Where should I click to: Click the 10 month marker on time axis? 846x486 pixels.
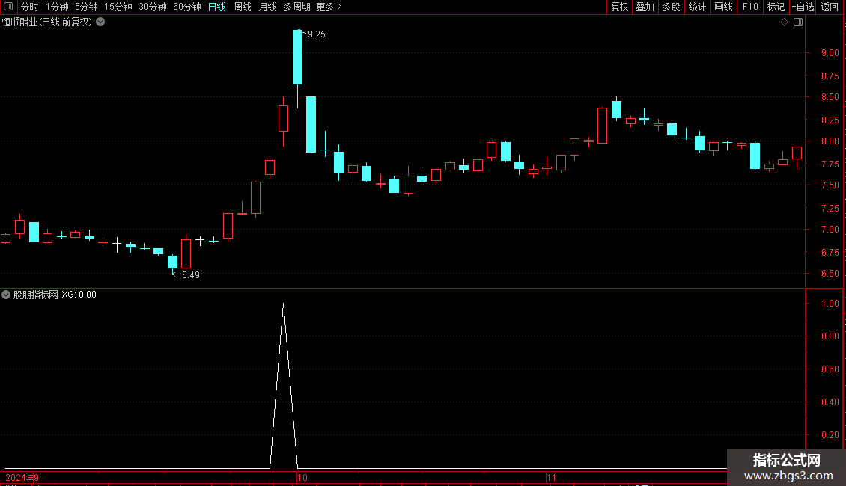302,477
